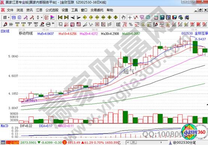
Task: Toggle the blue chart overlay button
Action: click(x=14, y=17)
